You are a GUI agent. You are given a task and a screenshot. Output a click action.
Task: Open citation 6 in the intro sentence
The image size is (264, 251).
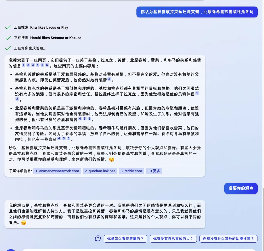[47, 65]
